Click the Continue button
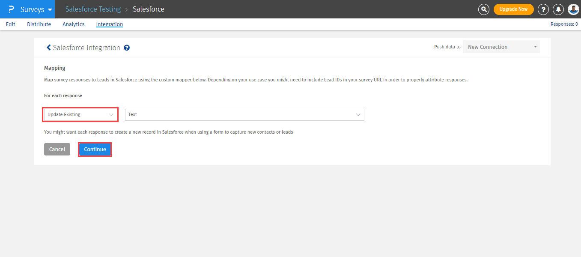581x257 pixels. [95, 149]
